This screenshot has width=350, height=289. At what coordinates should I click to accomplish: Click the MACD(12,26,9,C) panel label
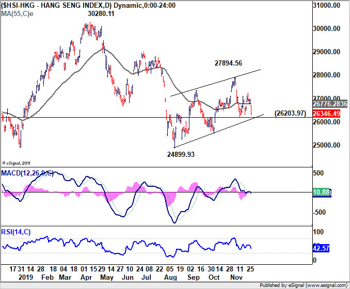coord(27,173)
